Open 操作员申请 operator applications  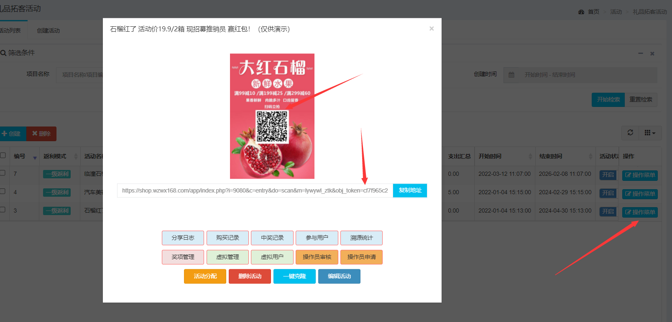[x=361, y=257]
